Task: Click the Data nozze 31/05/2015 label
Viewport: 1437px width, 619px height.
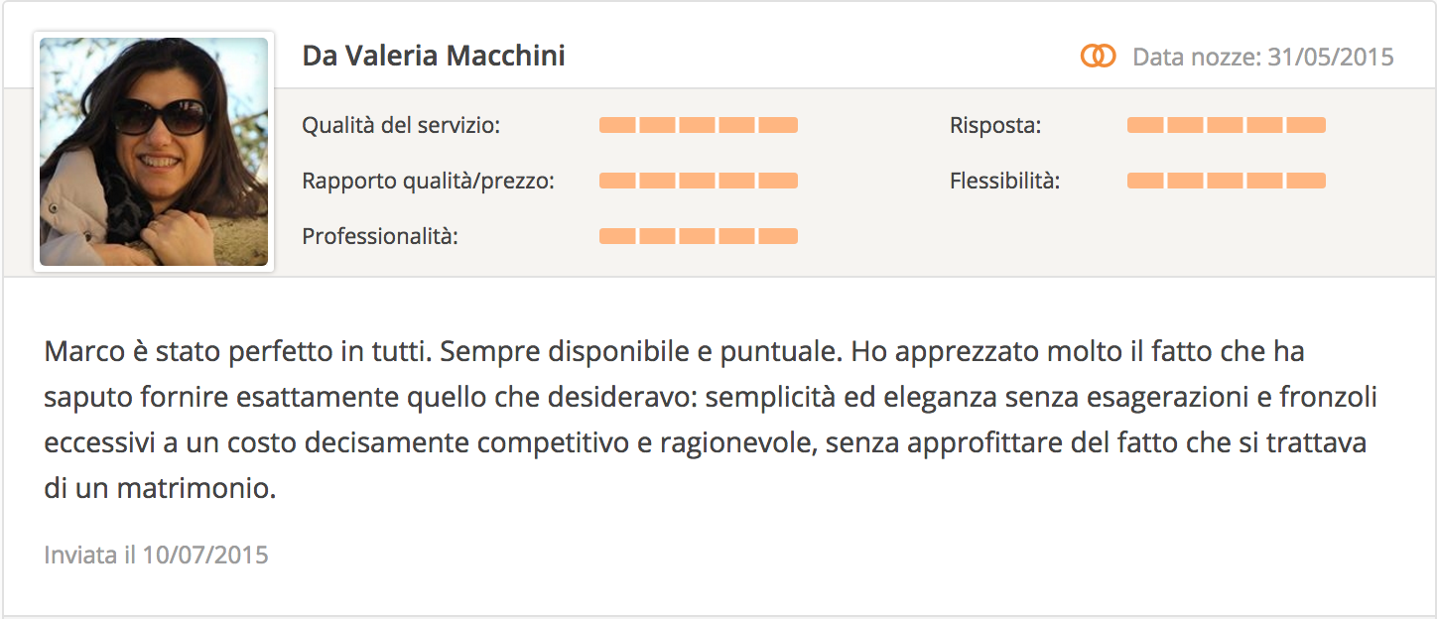Action: pyautogui.click(x=1262, y=57)
